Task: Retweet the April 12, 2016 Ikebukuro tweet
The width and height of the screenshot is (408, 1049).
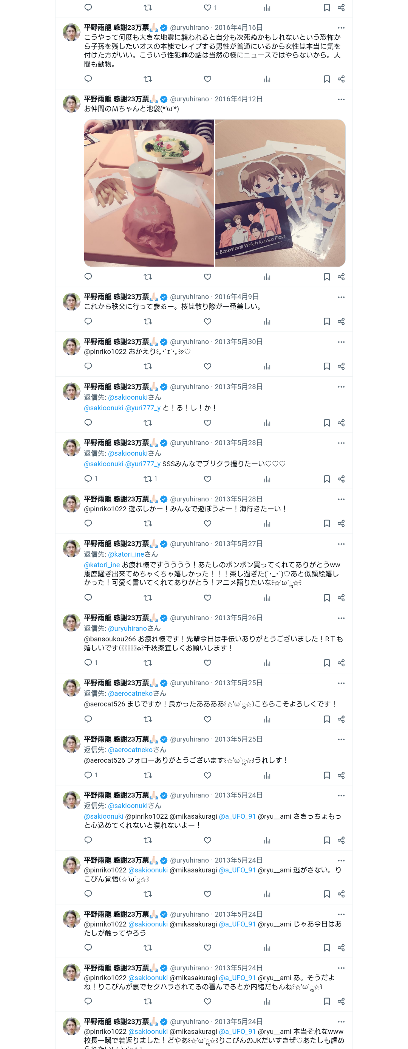Action: (x=148, y=277)
